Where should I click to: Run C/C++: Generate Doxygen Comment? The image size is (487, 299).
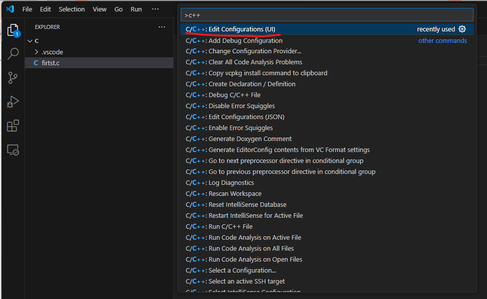[327, 139]
